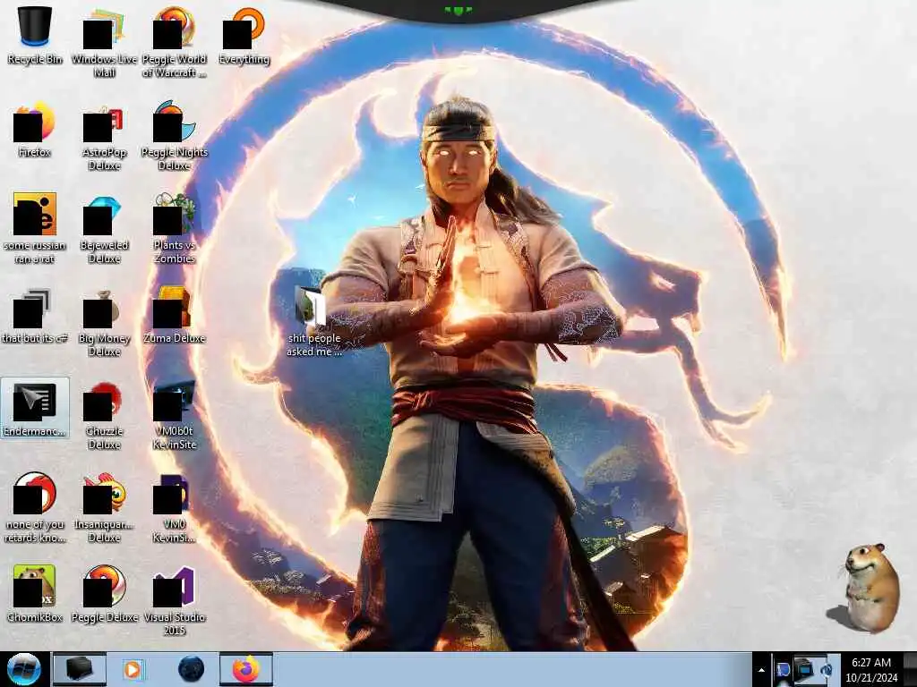Show hidden system tray icons arrow
This screenshot has width=917, height=687.
pos(761,671)
